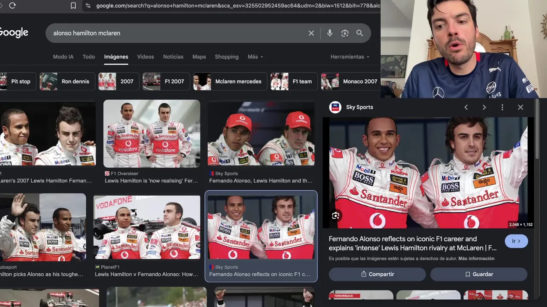
Task: Clear the search box with X icon
Action: coord(311,33)
